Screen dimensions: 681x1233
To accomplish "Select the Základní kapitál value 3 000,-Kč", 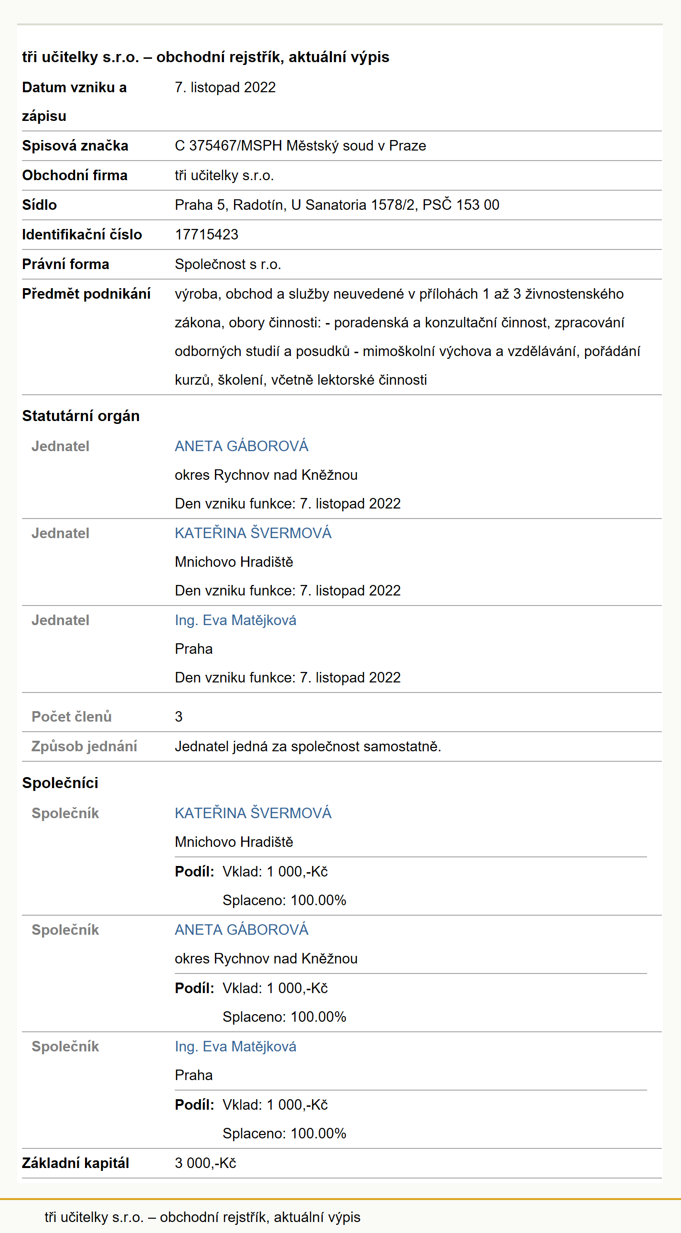I will (206, 1163).
